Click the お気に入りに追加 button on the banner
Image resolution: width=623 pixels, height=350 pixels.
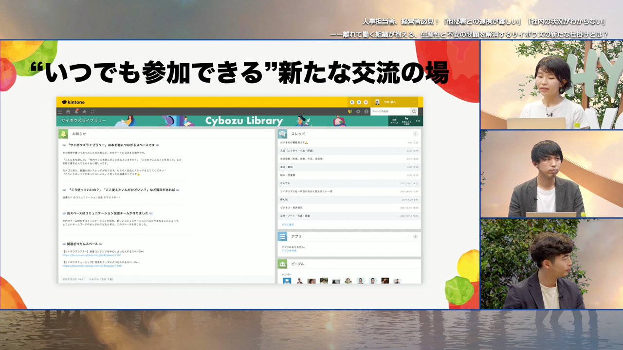click(x=406, y=121)
